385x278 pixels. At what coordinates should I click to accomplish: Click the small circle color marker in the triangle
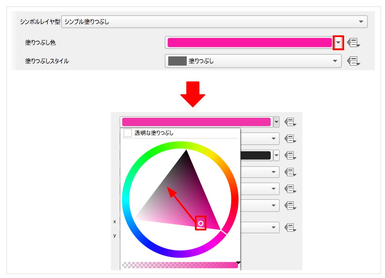pyautogui.click(x=201, y=223)
